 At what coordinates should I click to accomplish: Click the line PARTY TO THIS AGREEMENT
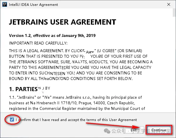[80, 67]
